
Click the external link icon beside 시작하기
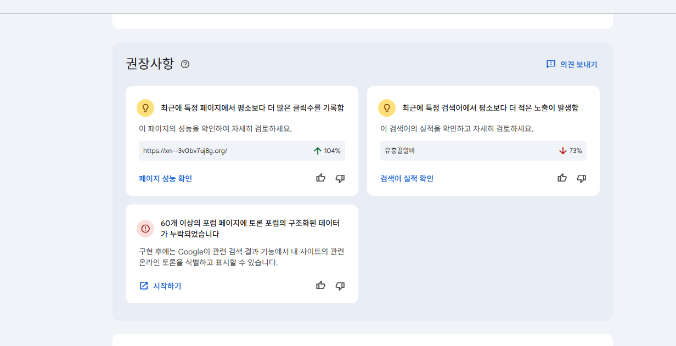click(x=144, y=286)
